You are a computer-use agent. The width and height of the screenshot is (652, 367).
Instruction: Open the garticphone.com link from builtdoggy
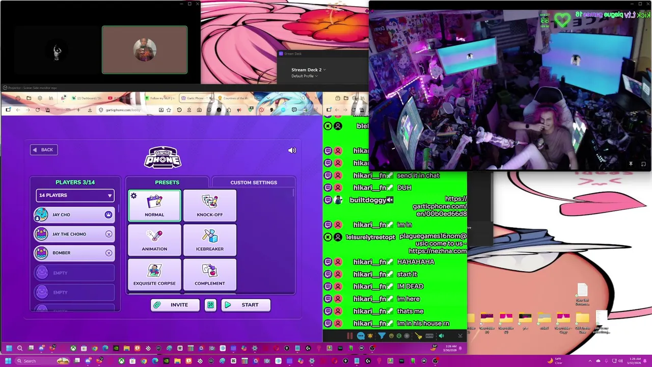click(440, 206)
